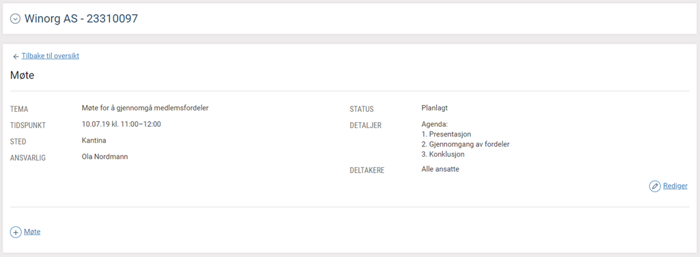The width and height of the screenshot is (700, 257).
Task: Click agenda item 1. Presentasjon
Action: [x=446, y=134]
